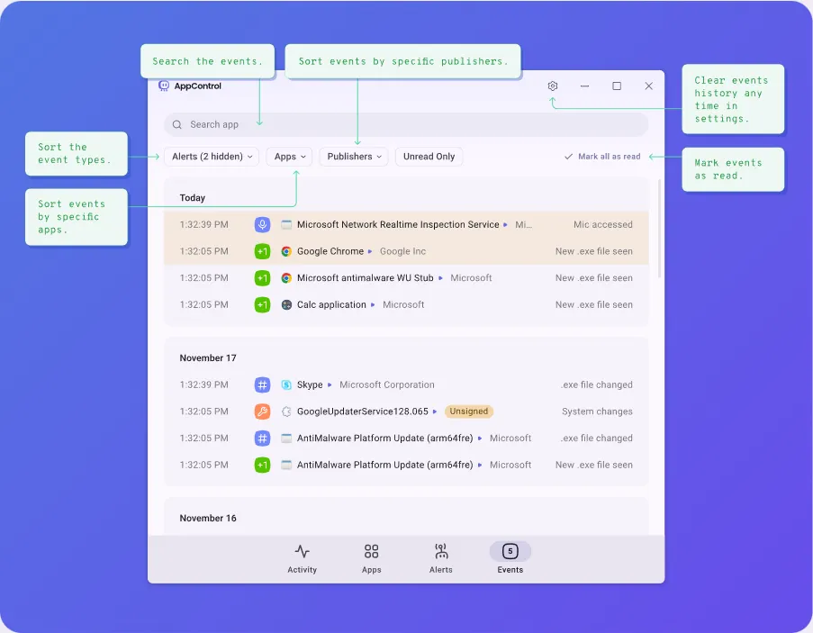Click the hash icon on AntiMalware .exe file changed row
The image size is (813, 633).
tap(262, 439)
